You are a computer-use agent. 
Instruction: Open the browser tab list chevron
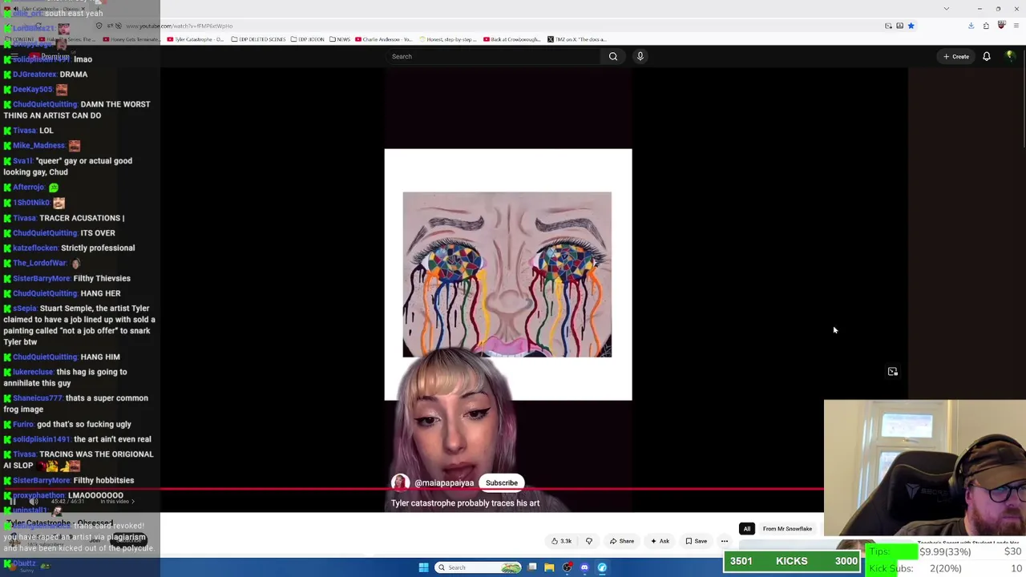click(947, 9)
